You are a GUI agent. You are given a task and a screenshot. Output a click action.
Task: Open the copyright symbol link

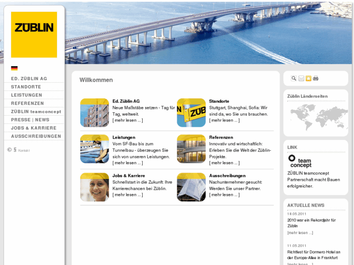coord(9,150)
